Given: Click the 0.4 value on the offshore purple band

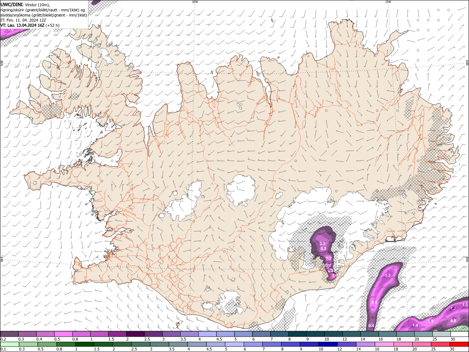Looking at the screenshot, I should 371,326.
